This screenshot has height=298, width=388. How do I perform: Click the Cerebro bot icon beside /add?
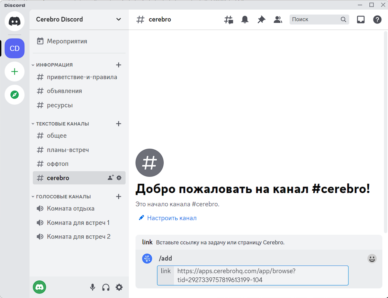point(147,259)
